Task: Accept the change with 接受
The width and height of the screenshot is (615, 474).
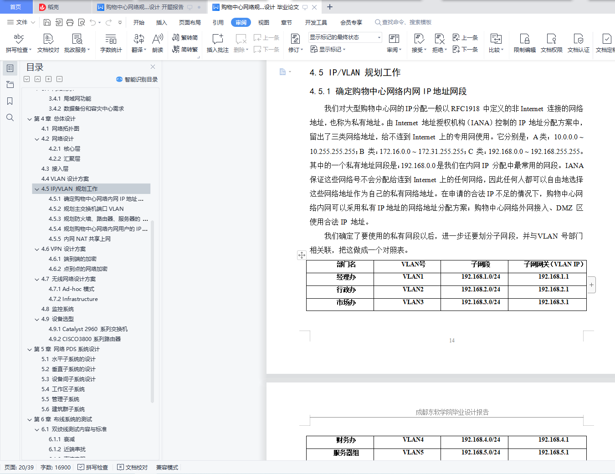Action: 419,43
